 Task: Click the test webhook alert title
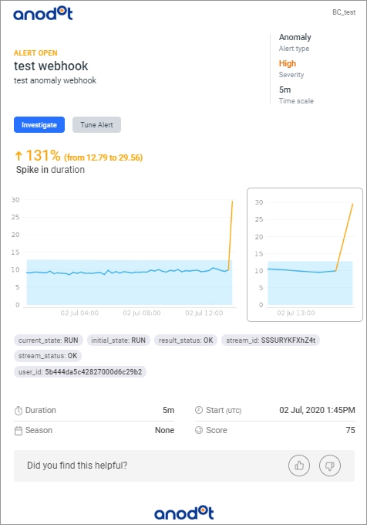(51, 66)
